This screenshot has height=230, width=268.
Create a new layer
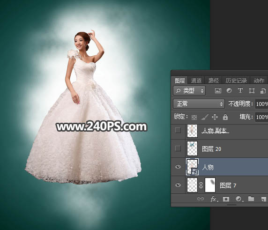click(x=264, y=199)
